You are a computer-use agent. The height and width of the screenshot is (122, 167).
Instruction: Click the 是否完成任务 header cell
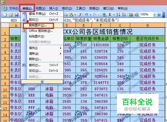(147, 39)
